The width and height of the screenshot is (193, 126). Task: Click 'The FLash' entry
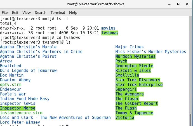(x=126, y=108)
